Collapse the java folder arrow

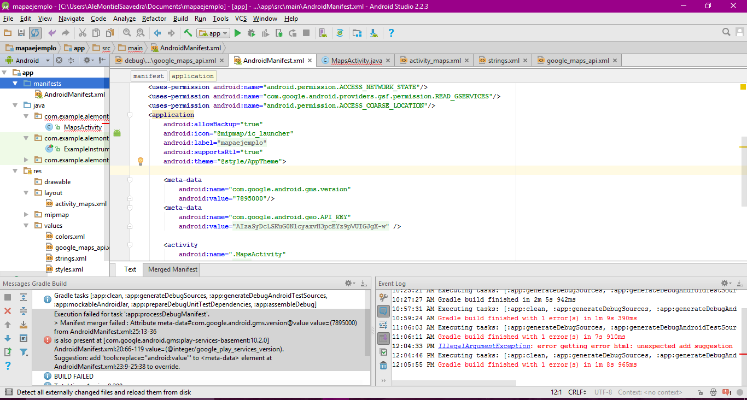pos(16,105)
